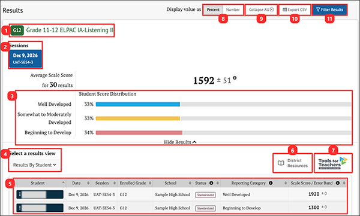The image size is (360, 216).
Task: Open Tools for Teachers
Action: click(x=333, y=163)
